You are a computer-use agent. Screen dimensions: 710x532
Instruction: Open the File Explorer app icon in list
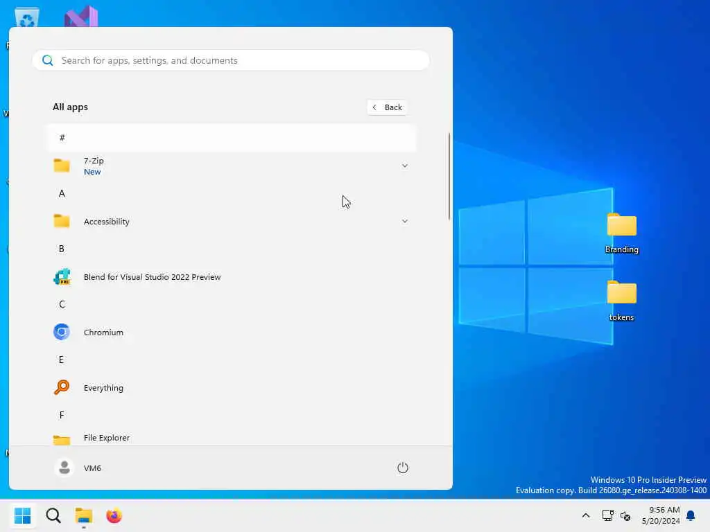tap(62, 439)
